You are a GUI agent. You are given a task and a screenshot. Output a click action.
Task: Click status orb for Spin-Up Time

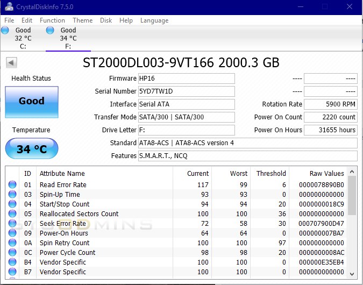[12, 194]
